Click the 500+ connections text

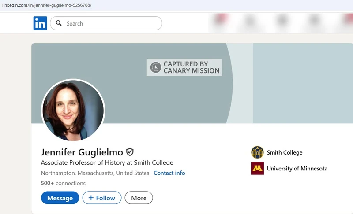click(x=63, y=183)
